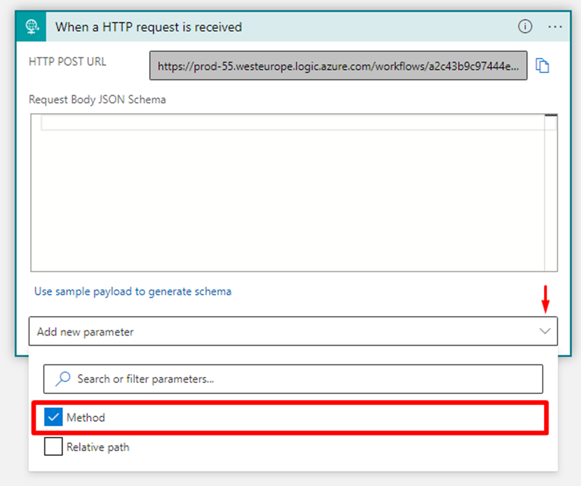Screen dimensions: 581x486
Task: Collapse the dropdown using the chevron arrow
Action: [x=545, y=331]
